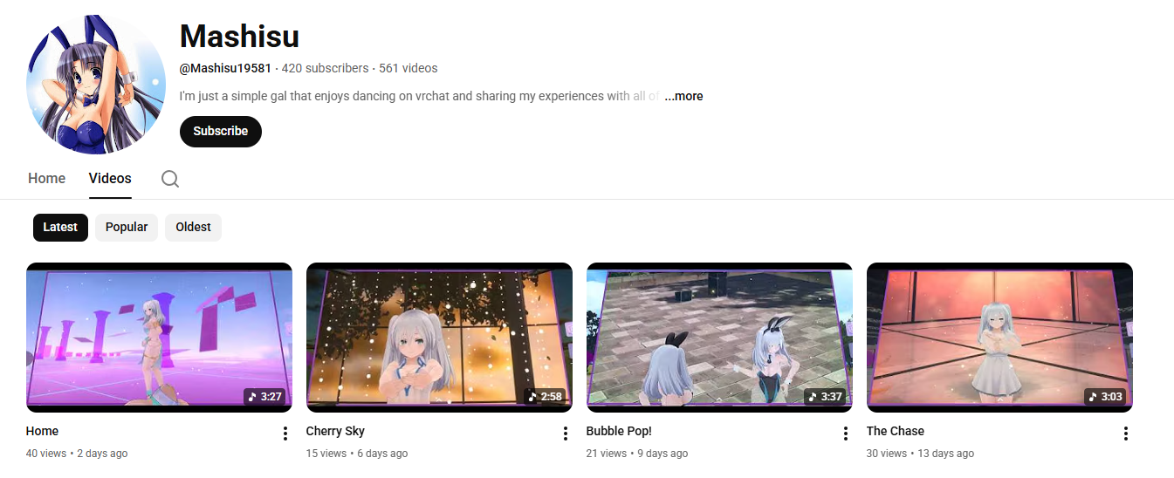
Task: Open more options menu for Home video
Action: [285, 434]
